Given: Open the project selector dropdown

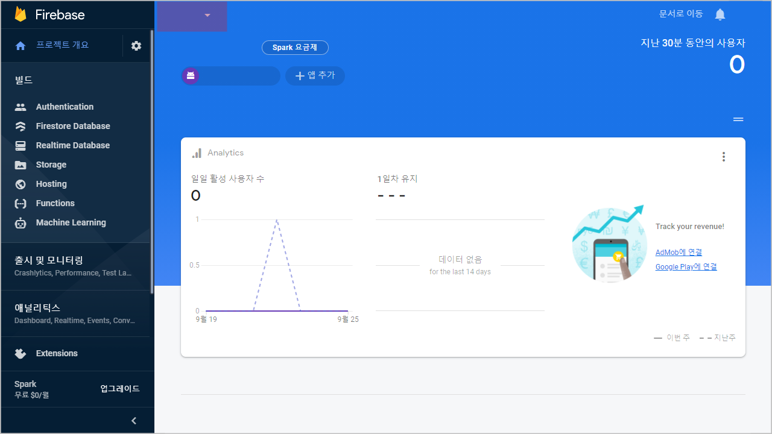Looking at the screenshot, I should 192,16.
